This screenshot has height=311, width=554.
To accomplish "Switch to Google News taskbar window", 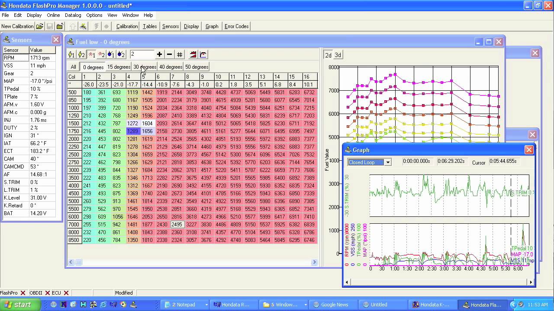I will 334,305.
